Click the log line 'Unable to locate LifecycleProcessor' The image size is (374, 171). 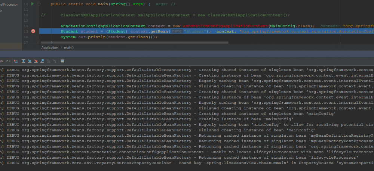coord(187,152)
